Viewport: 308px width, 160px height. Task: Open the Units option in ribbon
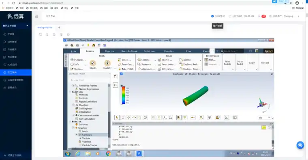pos(77,69)
